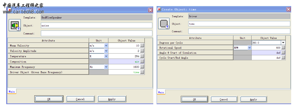Click Object name field containing time
This screenshot has height=112, width=299.
point(239,24)
